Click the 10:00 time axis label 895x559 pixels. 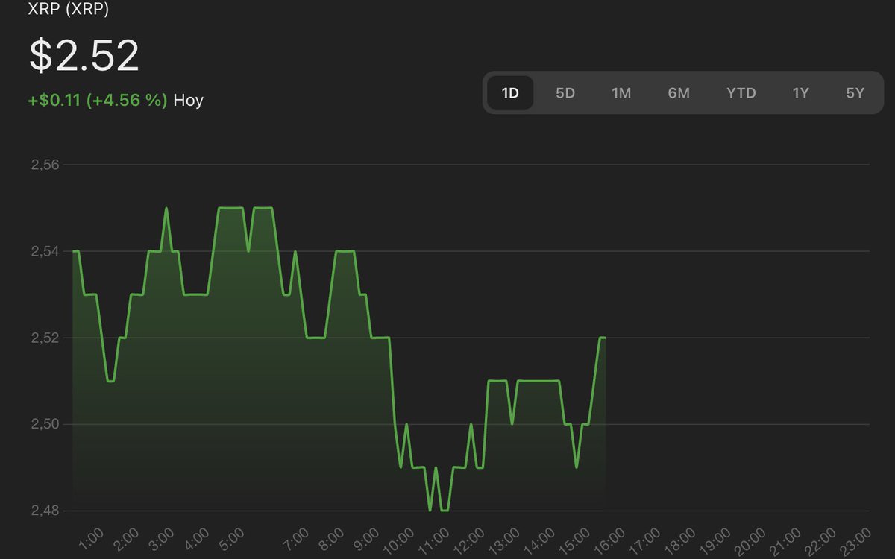[x=399, y=540]
